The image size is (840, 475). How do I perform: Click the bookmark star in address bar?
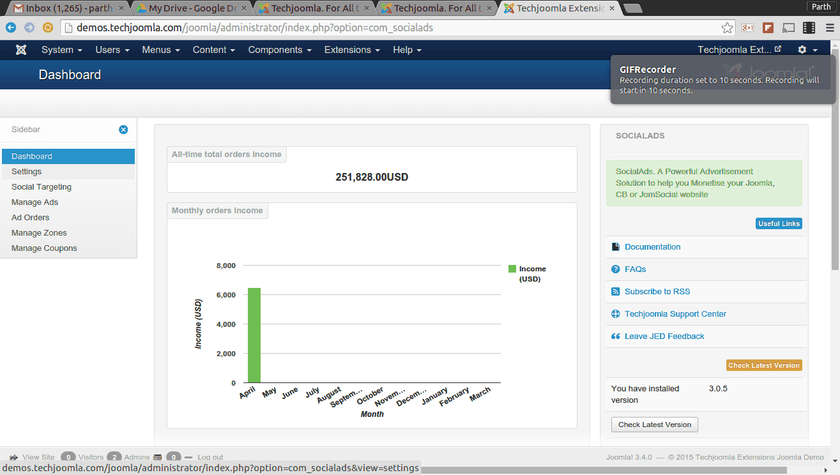tap(727, 28)
